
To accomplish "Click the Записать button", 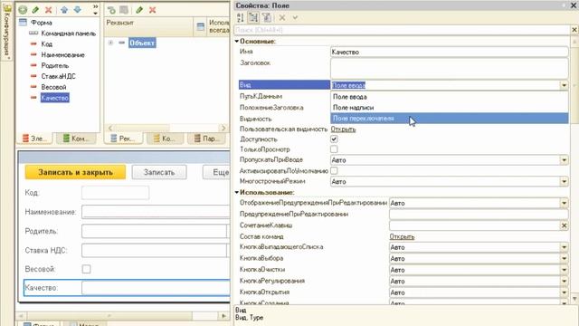I will click(x=159, y=173).
